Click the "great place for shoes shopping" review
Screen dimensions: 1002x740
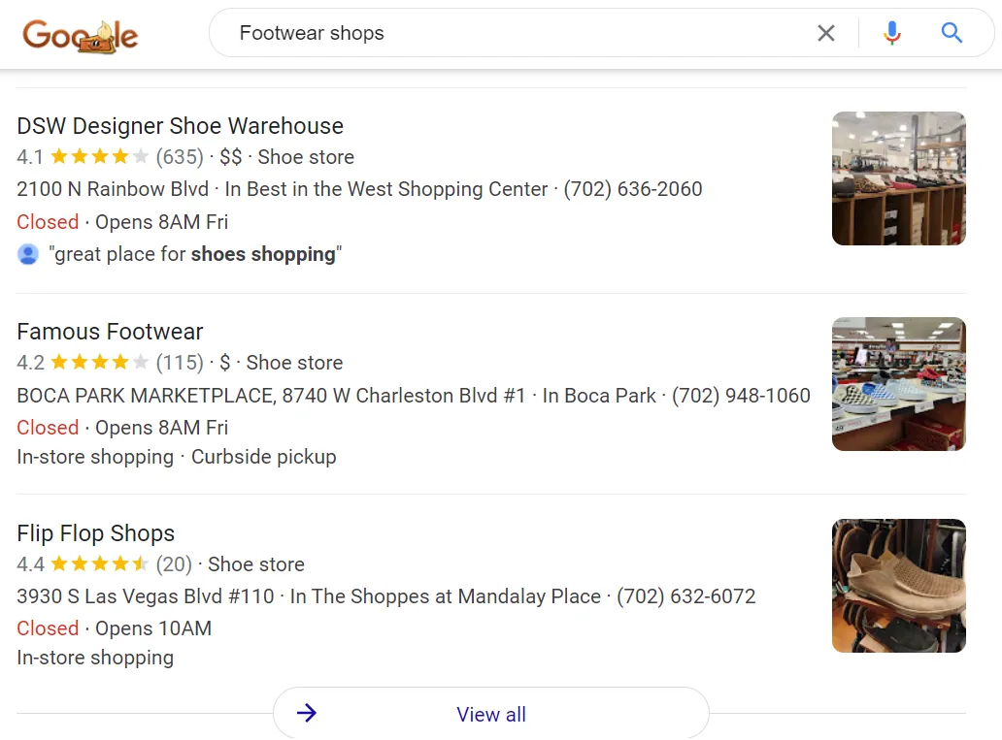tap(195, 255)
